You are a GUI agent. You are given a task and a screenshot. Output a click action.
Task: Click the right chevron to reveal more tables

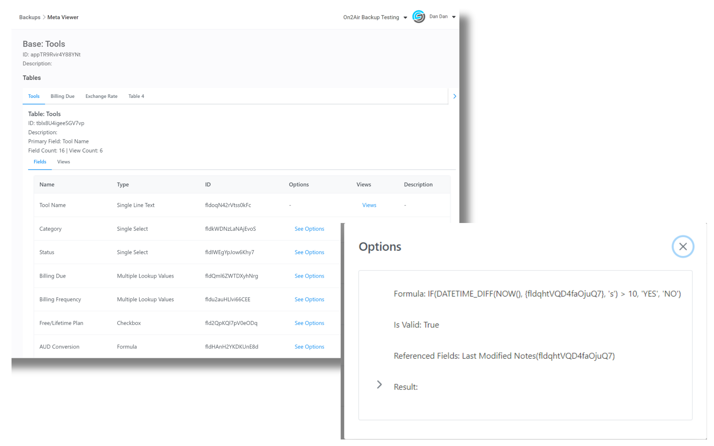[x=454, y=96]
